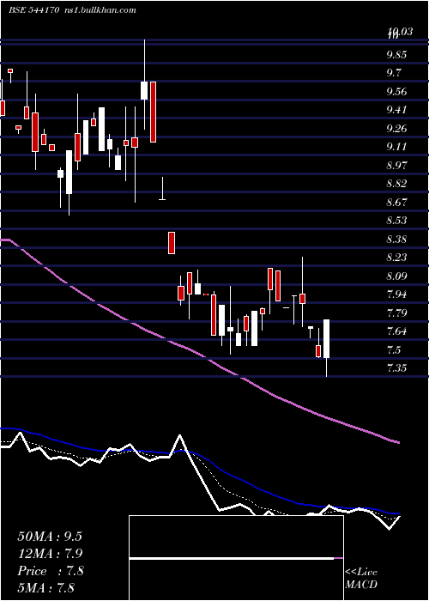
Task: Click the long red candle beside the peak
Action: tap(154, 112)
